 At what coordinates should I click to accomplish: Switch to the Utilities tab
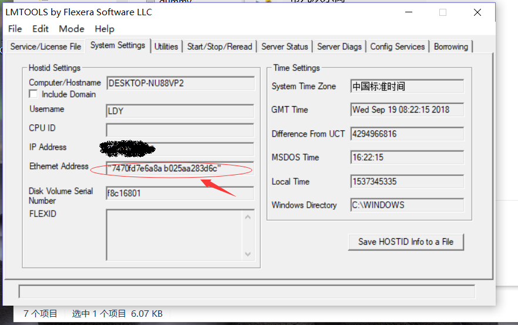(x=166, y=46)
